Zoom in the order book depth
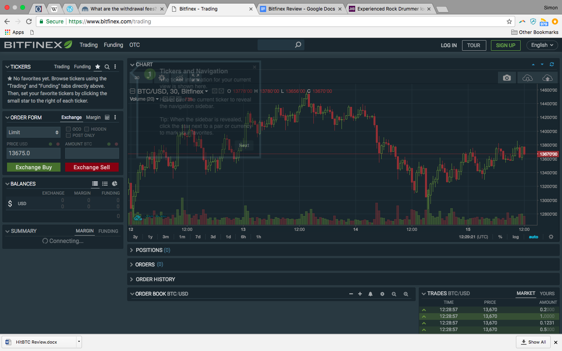 406,294
